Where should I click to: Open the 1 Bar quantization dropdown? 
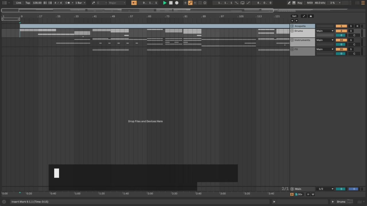pos(80,3)
